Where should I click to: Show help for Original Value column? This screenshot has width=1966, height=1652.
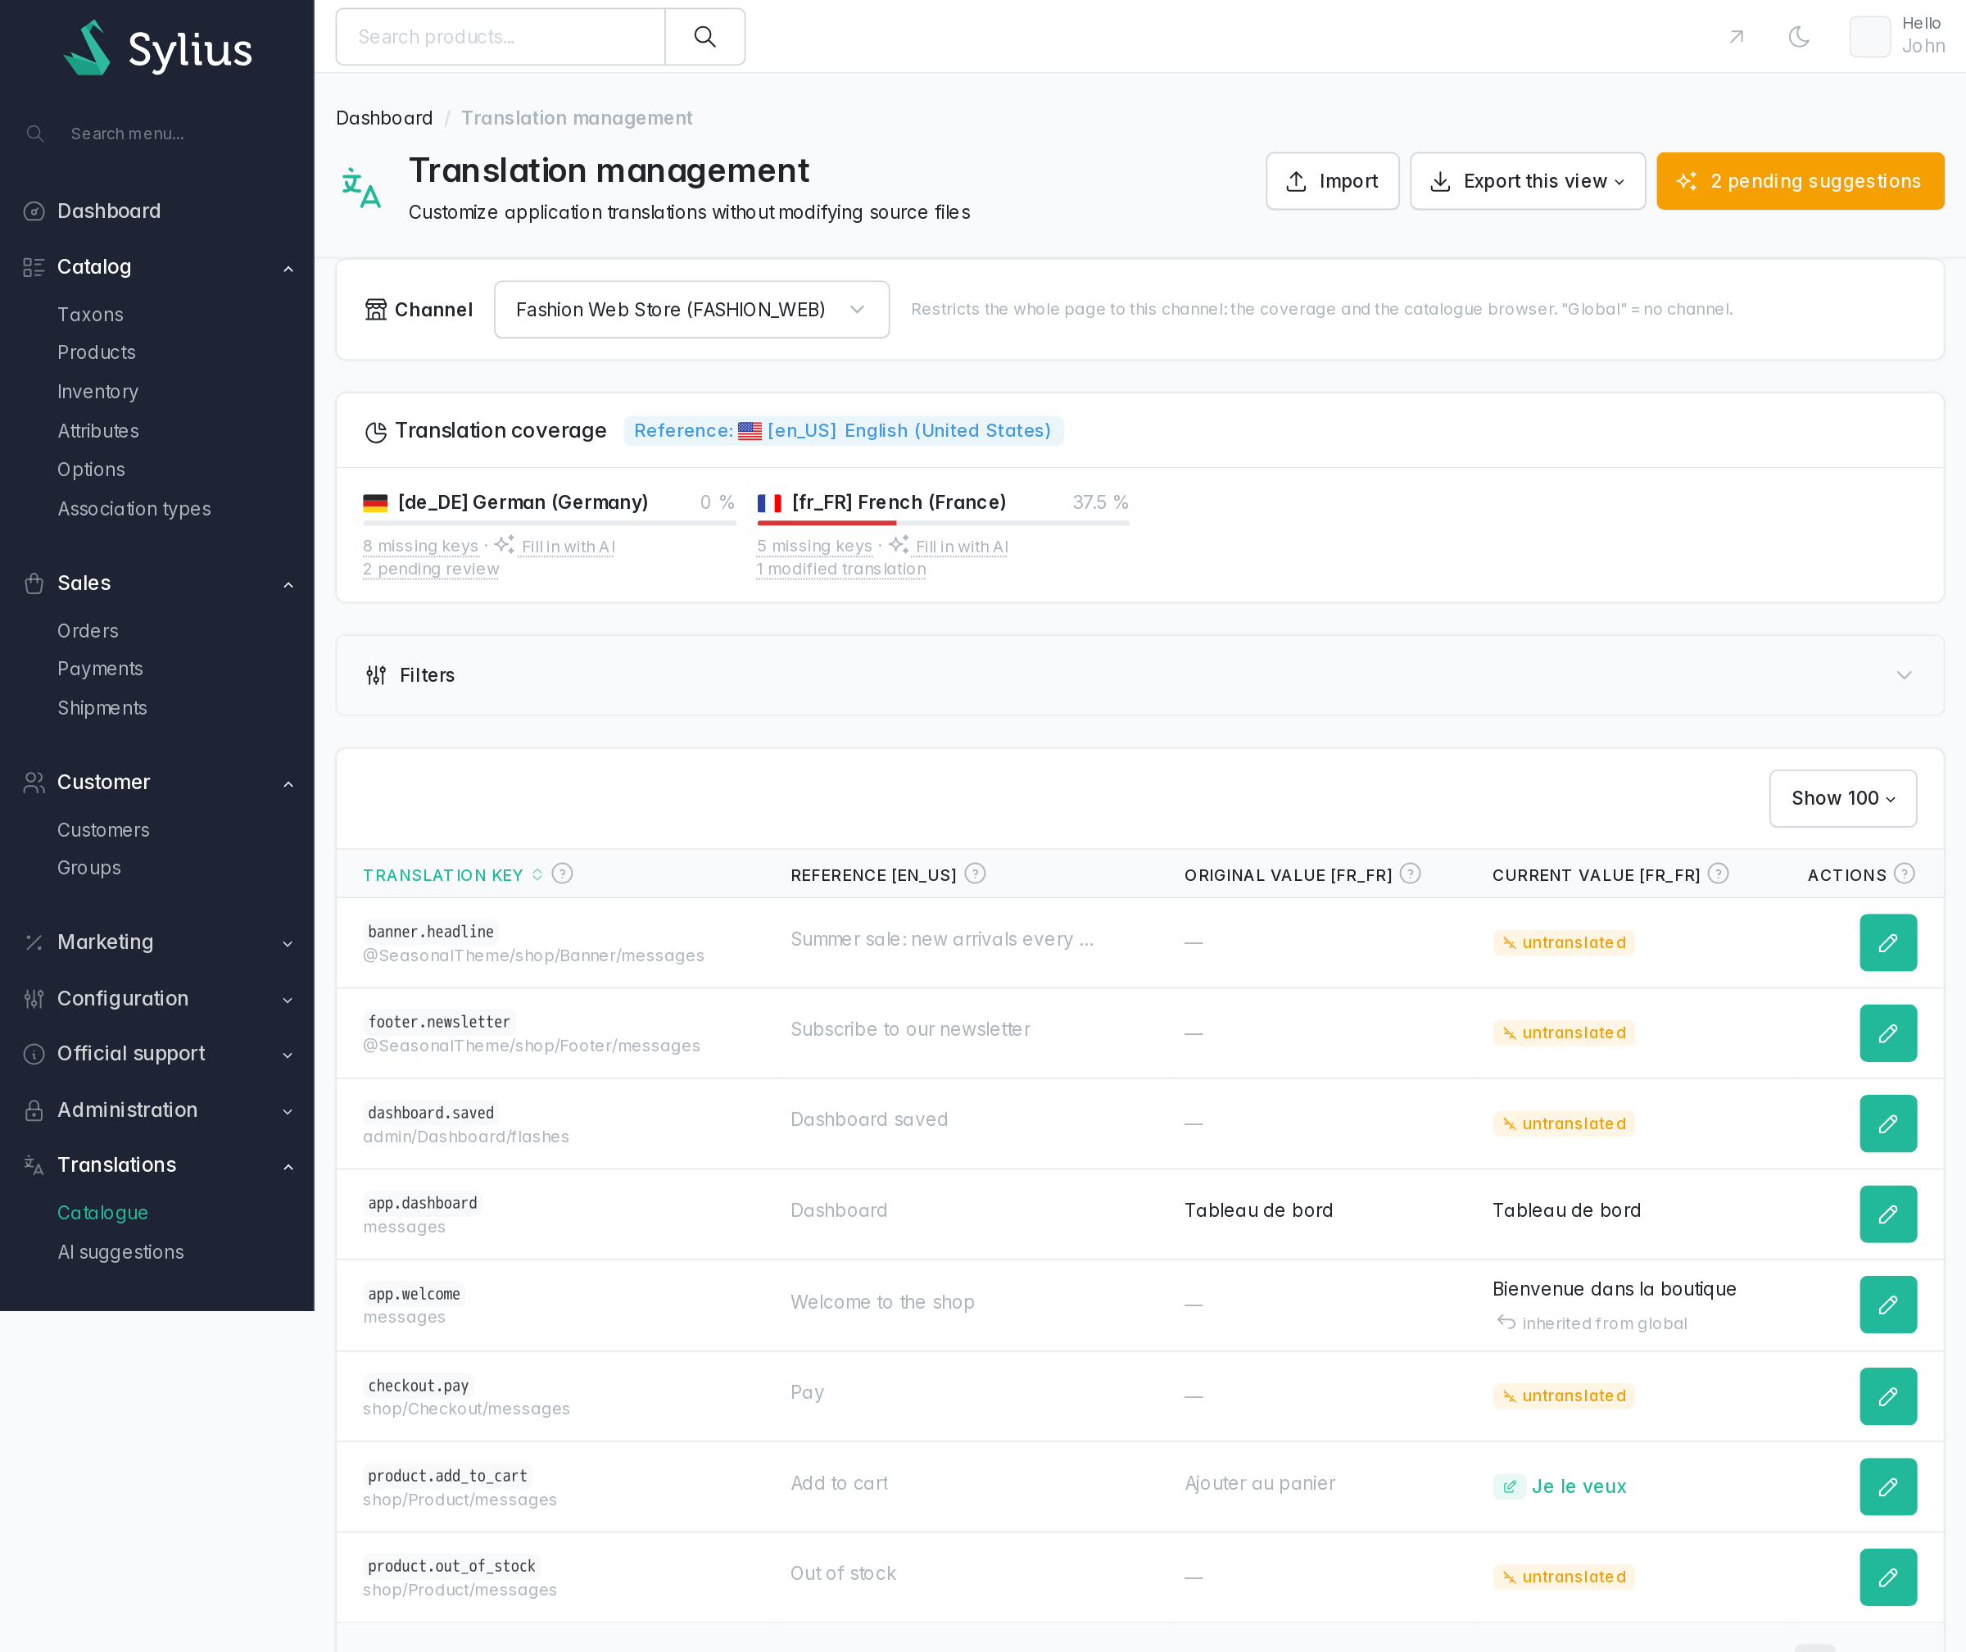pos(1410,873)
